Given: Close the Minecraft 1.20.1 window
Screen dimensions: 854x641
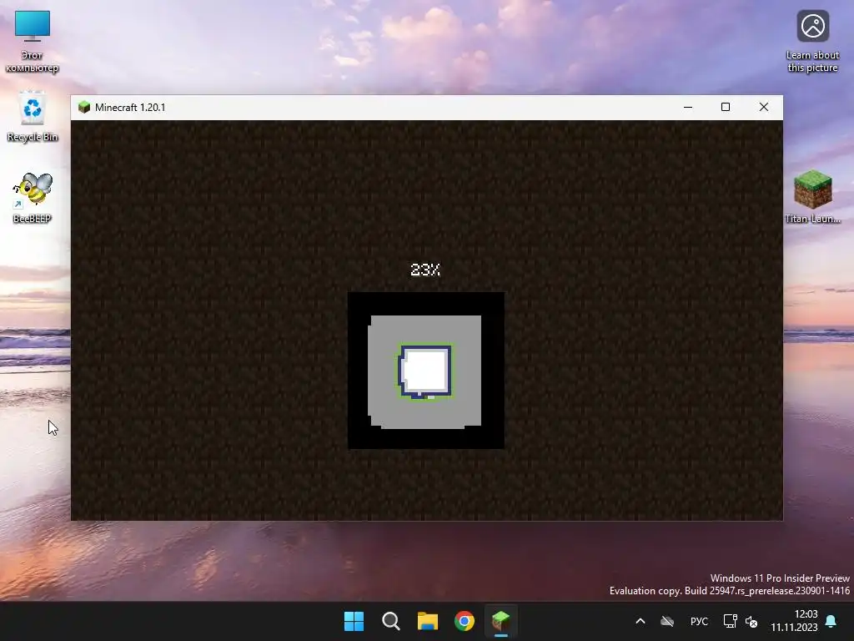Looking at the screenshot, I should click(x=764, y=107).
